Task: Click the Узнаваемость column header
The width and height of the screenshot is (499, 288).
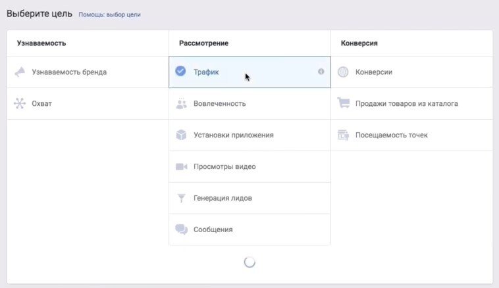Action: point(41,43)
